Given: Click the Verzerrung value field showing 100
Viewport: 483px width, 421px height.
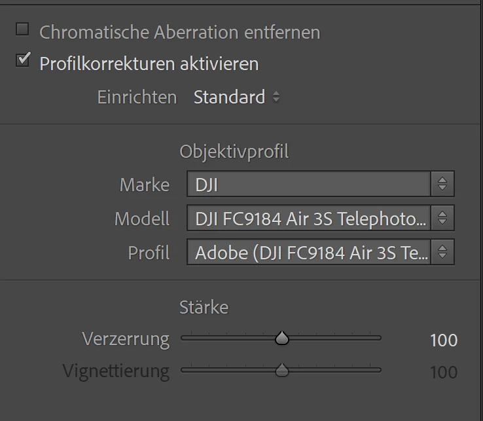Looking at the screenshot, I should (443, 340).
